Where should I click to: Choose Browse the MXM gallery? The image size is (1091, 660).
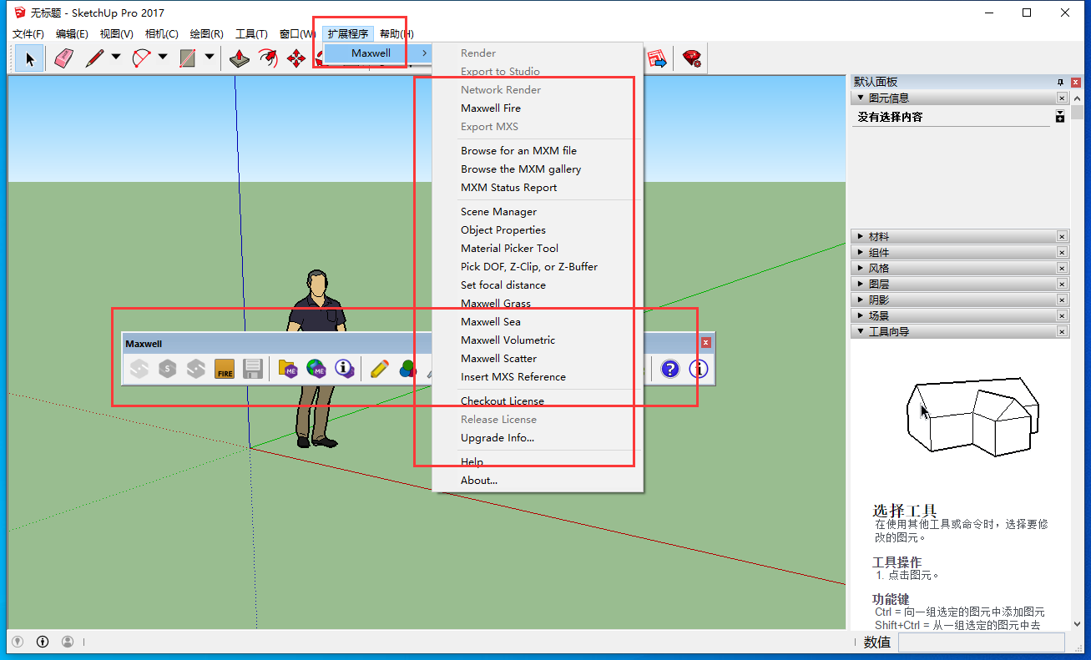pyautogui.click(x=538, y=169)
